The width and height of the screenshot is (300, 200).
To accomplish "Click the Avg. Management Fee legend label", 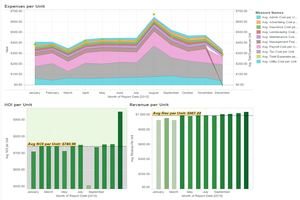I will coord(280,42).
